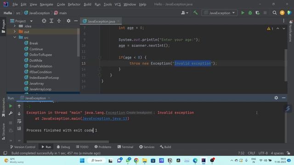Open 4 spaces indent selector

point(277,153)
